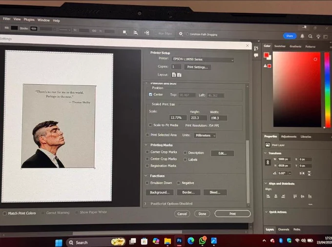Open the EPSON L18050 Series printer dropdown
This screenshot has width=332, height=247.
pos(203,60)
